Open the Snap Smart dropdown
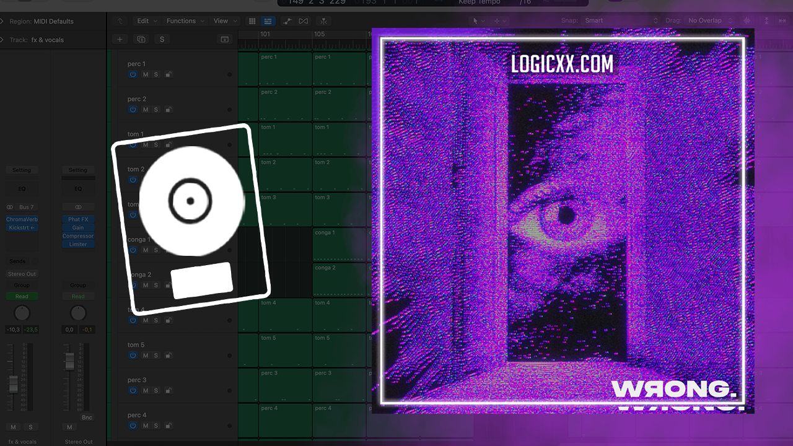The height and width of the screenshot is (446, 793). click(621, 21)
